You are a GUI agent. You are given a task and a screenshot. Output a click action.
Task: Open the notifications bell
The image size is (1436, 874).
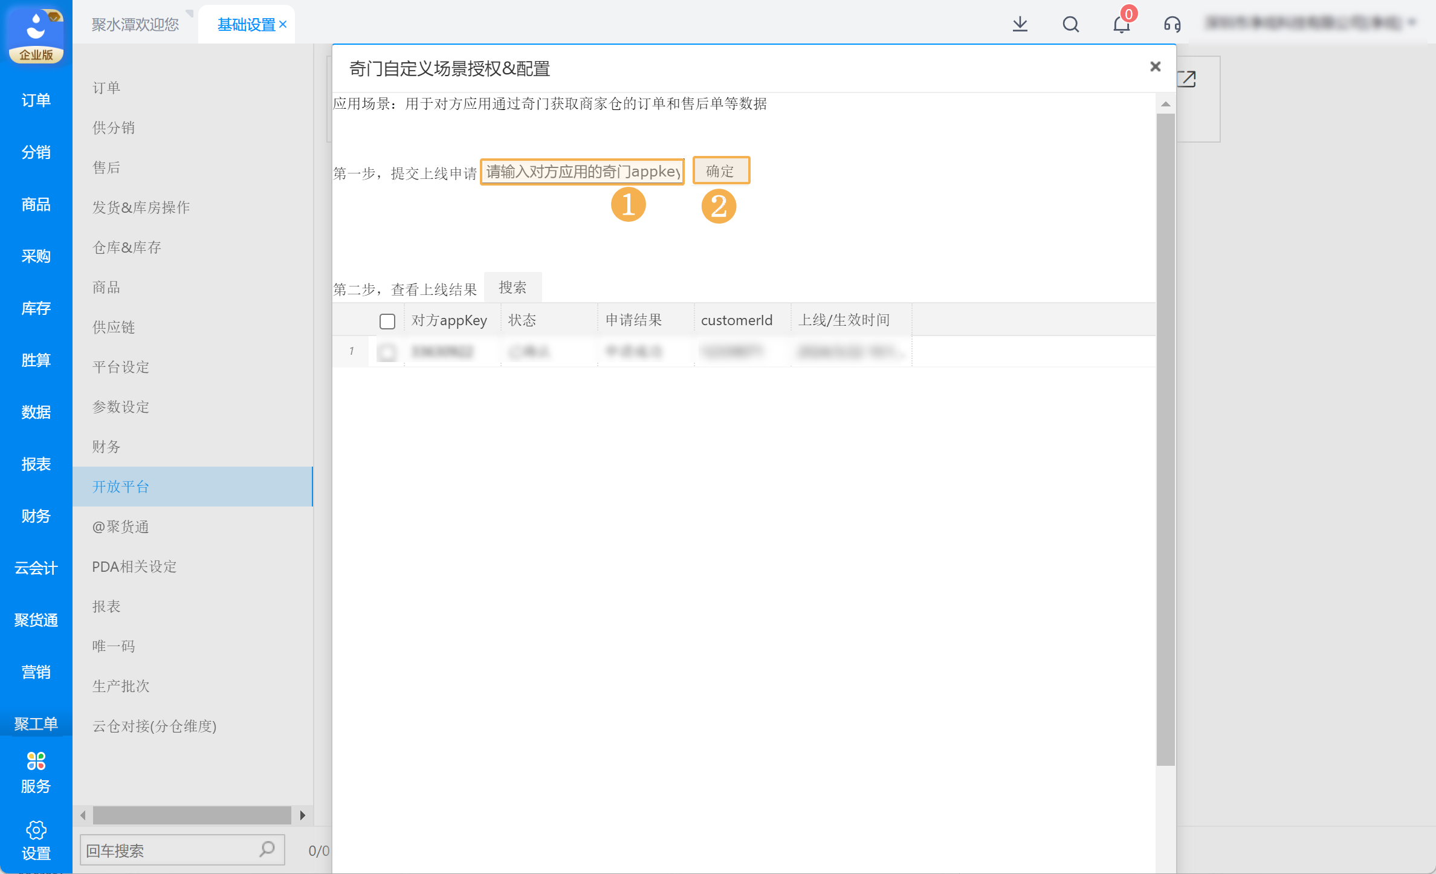coord(1121,24)
